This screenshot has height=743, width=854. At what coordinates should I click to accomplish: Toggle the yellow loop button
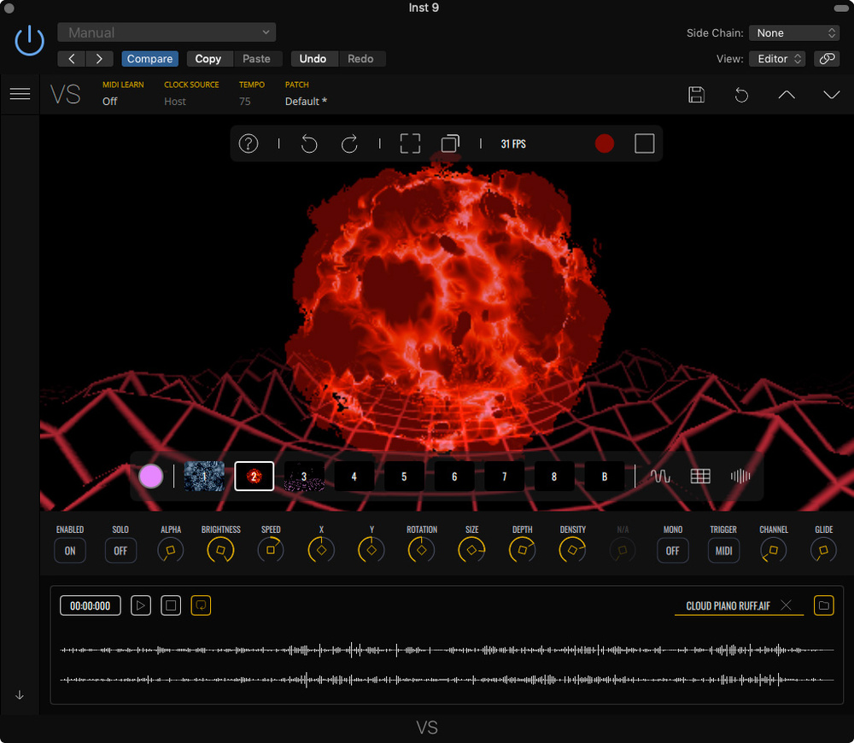point(201,606)
